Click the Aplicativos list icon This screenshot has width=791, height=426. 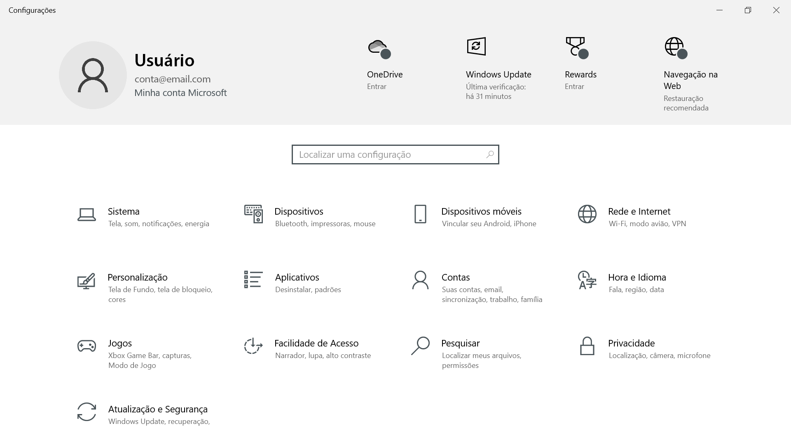click(x=253, y=279)
